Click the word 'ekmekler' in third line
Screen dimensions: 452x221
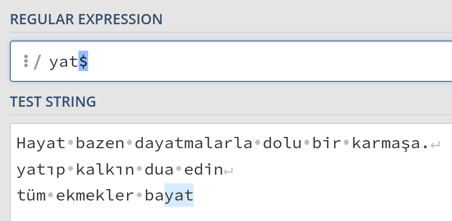(x=95, y=196)
